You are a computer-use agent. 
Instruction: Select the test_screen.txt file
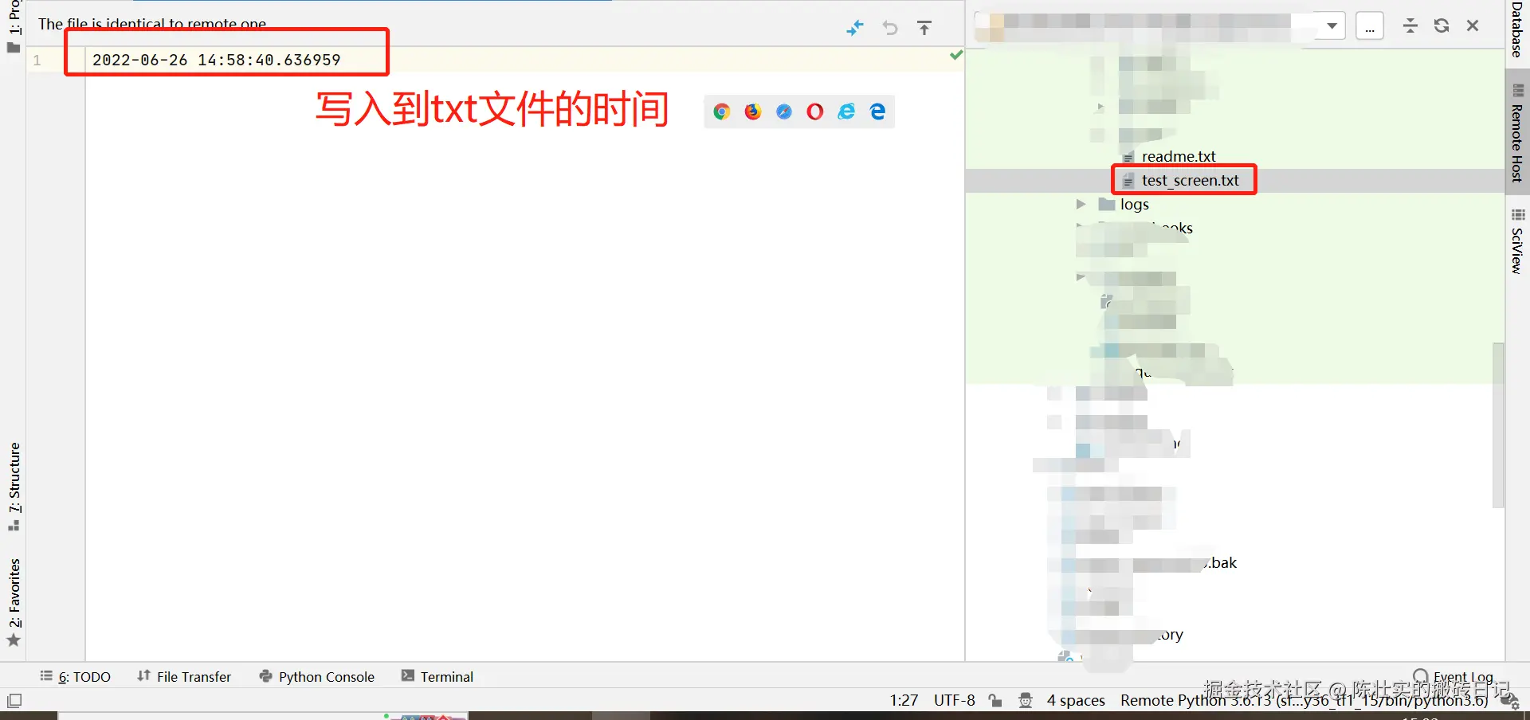[1190, 180]
